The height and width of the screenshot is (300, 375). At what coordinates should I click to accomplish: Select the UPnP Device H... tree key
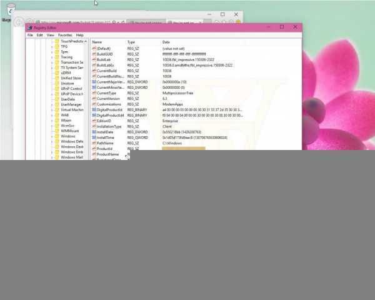(x=72, y=94)
